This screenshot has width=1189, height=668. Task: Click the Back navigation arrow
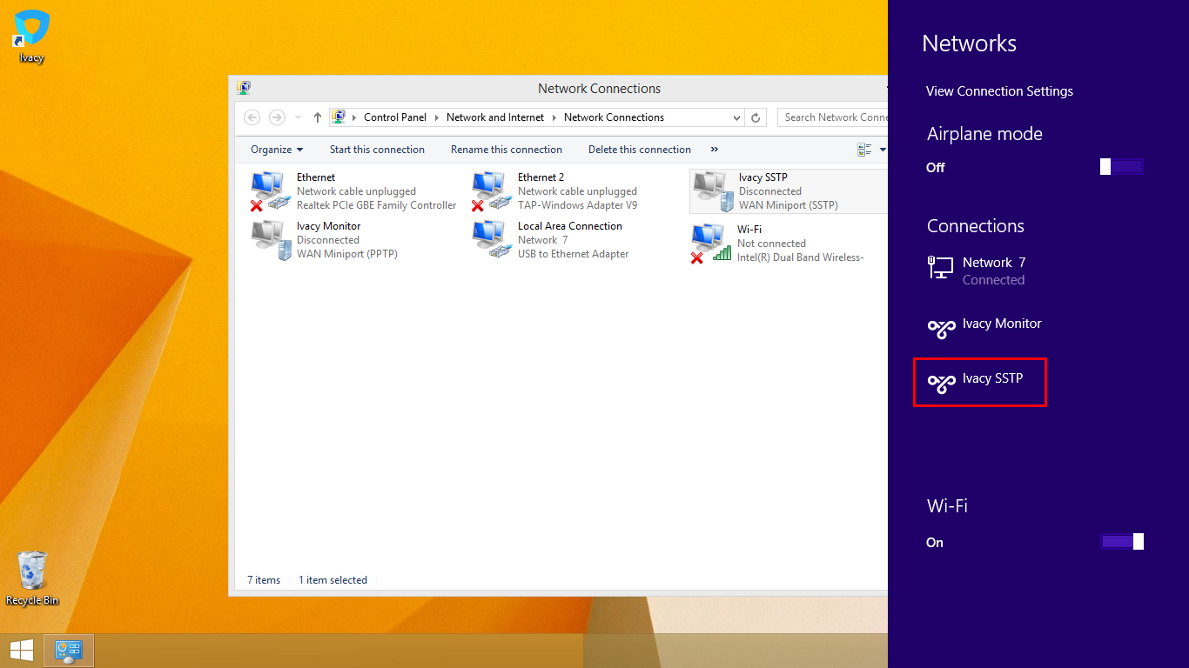[252, 117]
